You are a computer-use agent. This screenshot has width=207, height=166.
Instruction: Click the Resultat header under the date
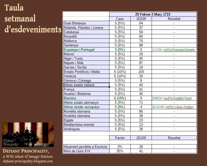(174, 19)
